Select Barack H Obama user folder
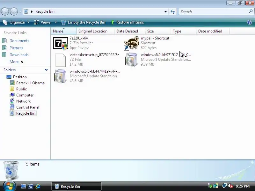255x191 pixels. tap(30, 83)
